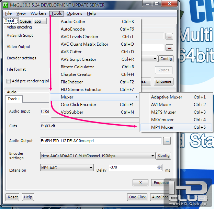
Task: Increase Delay with the up arrow
Action: [159, 166]
